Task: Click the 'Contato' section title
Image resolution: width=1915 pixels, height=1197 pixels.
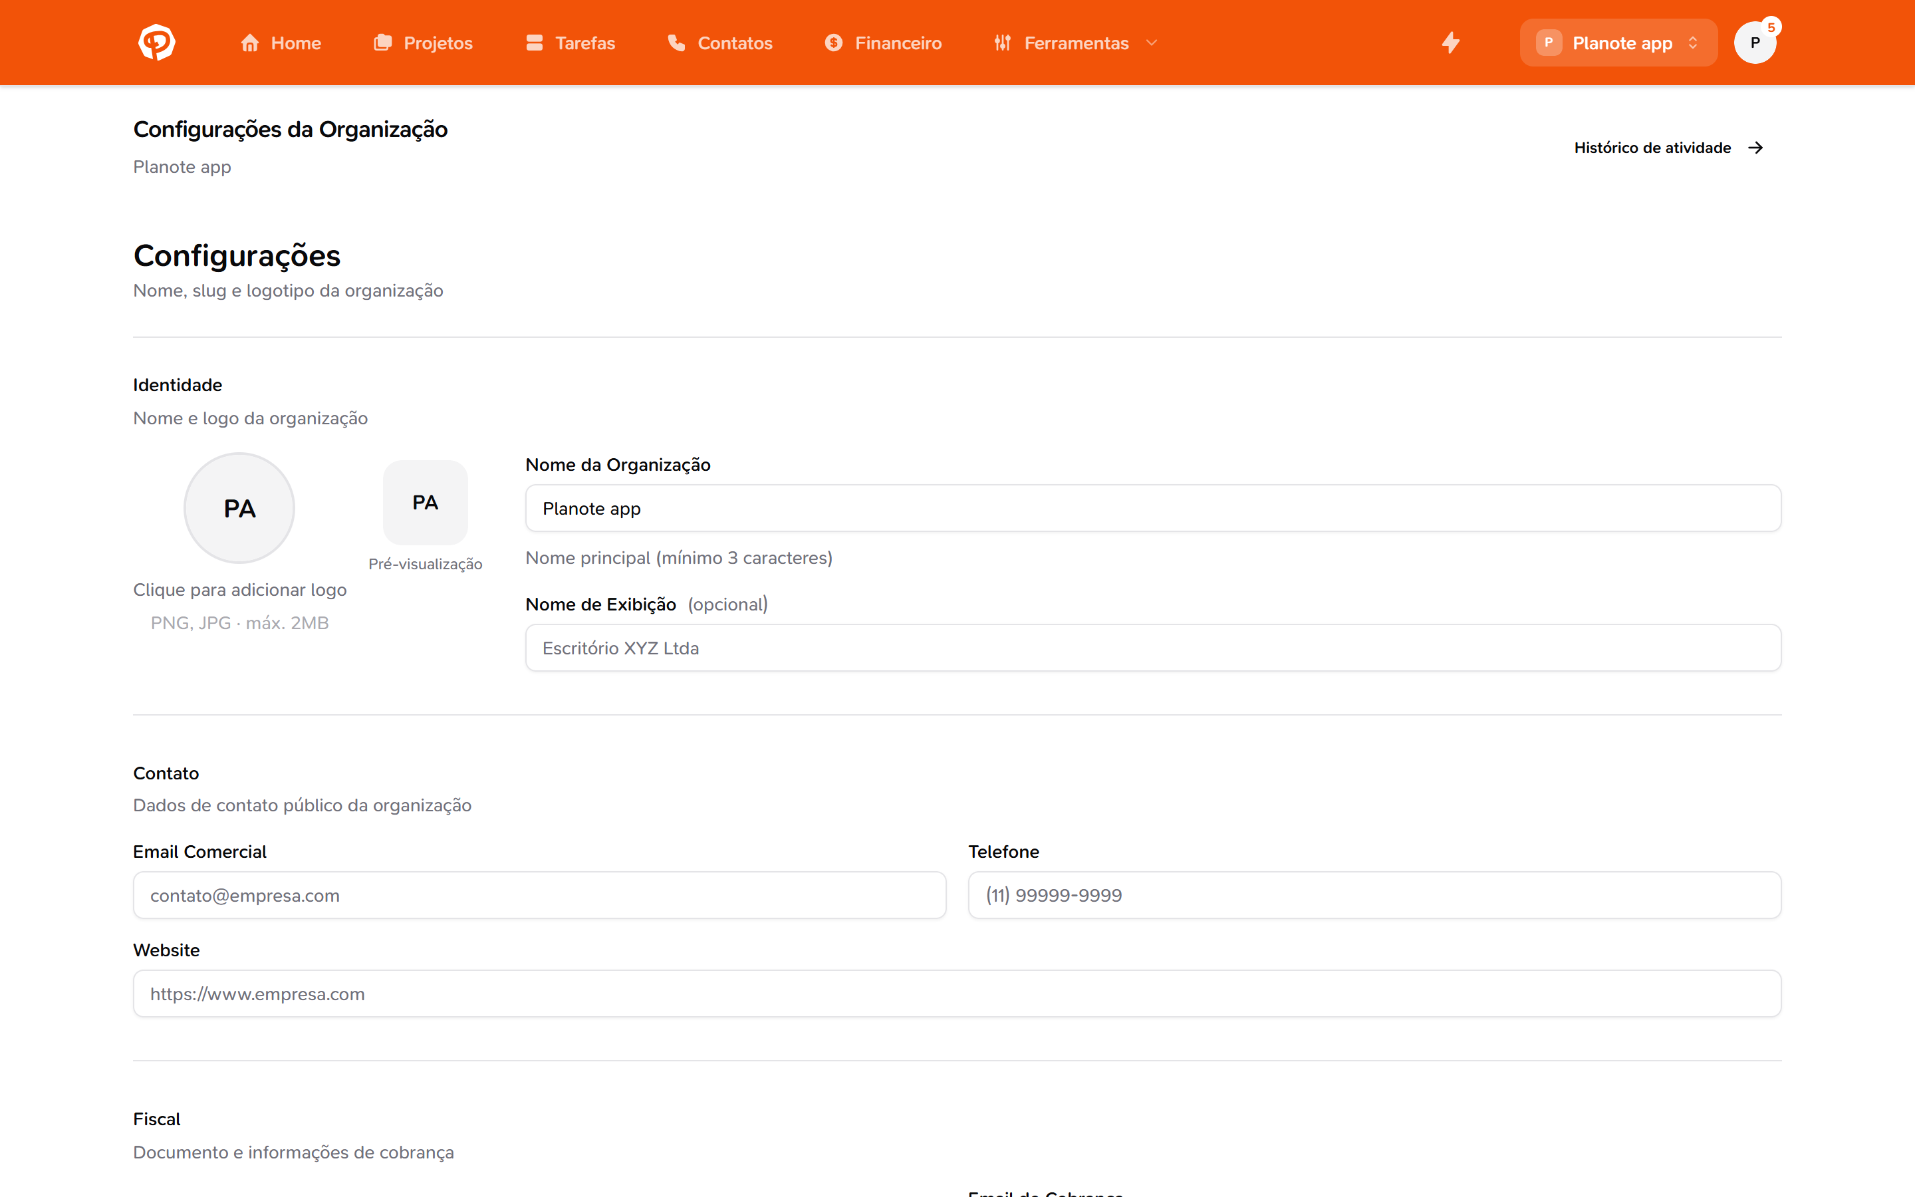Action: coord(166,773)
